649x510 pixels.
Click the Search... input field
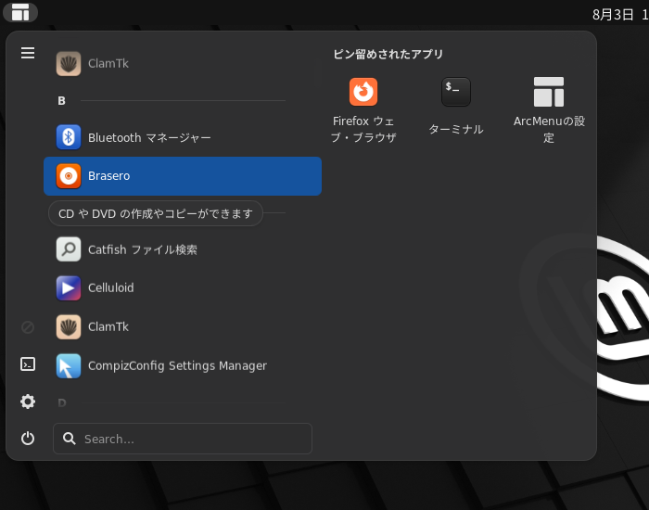pyautogui.click(x=183, y=439)
